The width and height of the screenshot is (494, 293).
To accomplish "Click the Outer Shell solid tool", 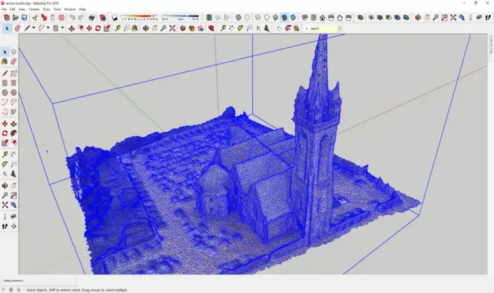I will click(360, 17).
